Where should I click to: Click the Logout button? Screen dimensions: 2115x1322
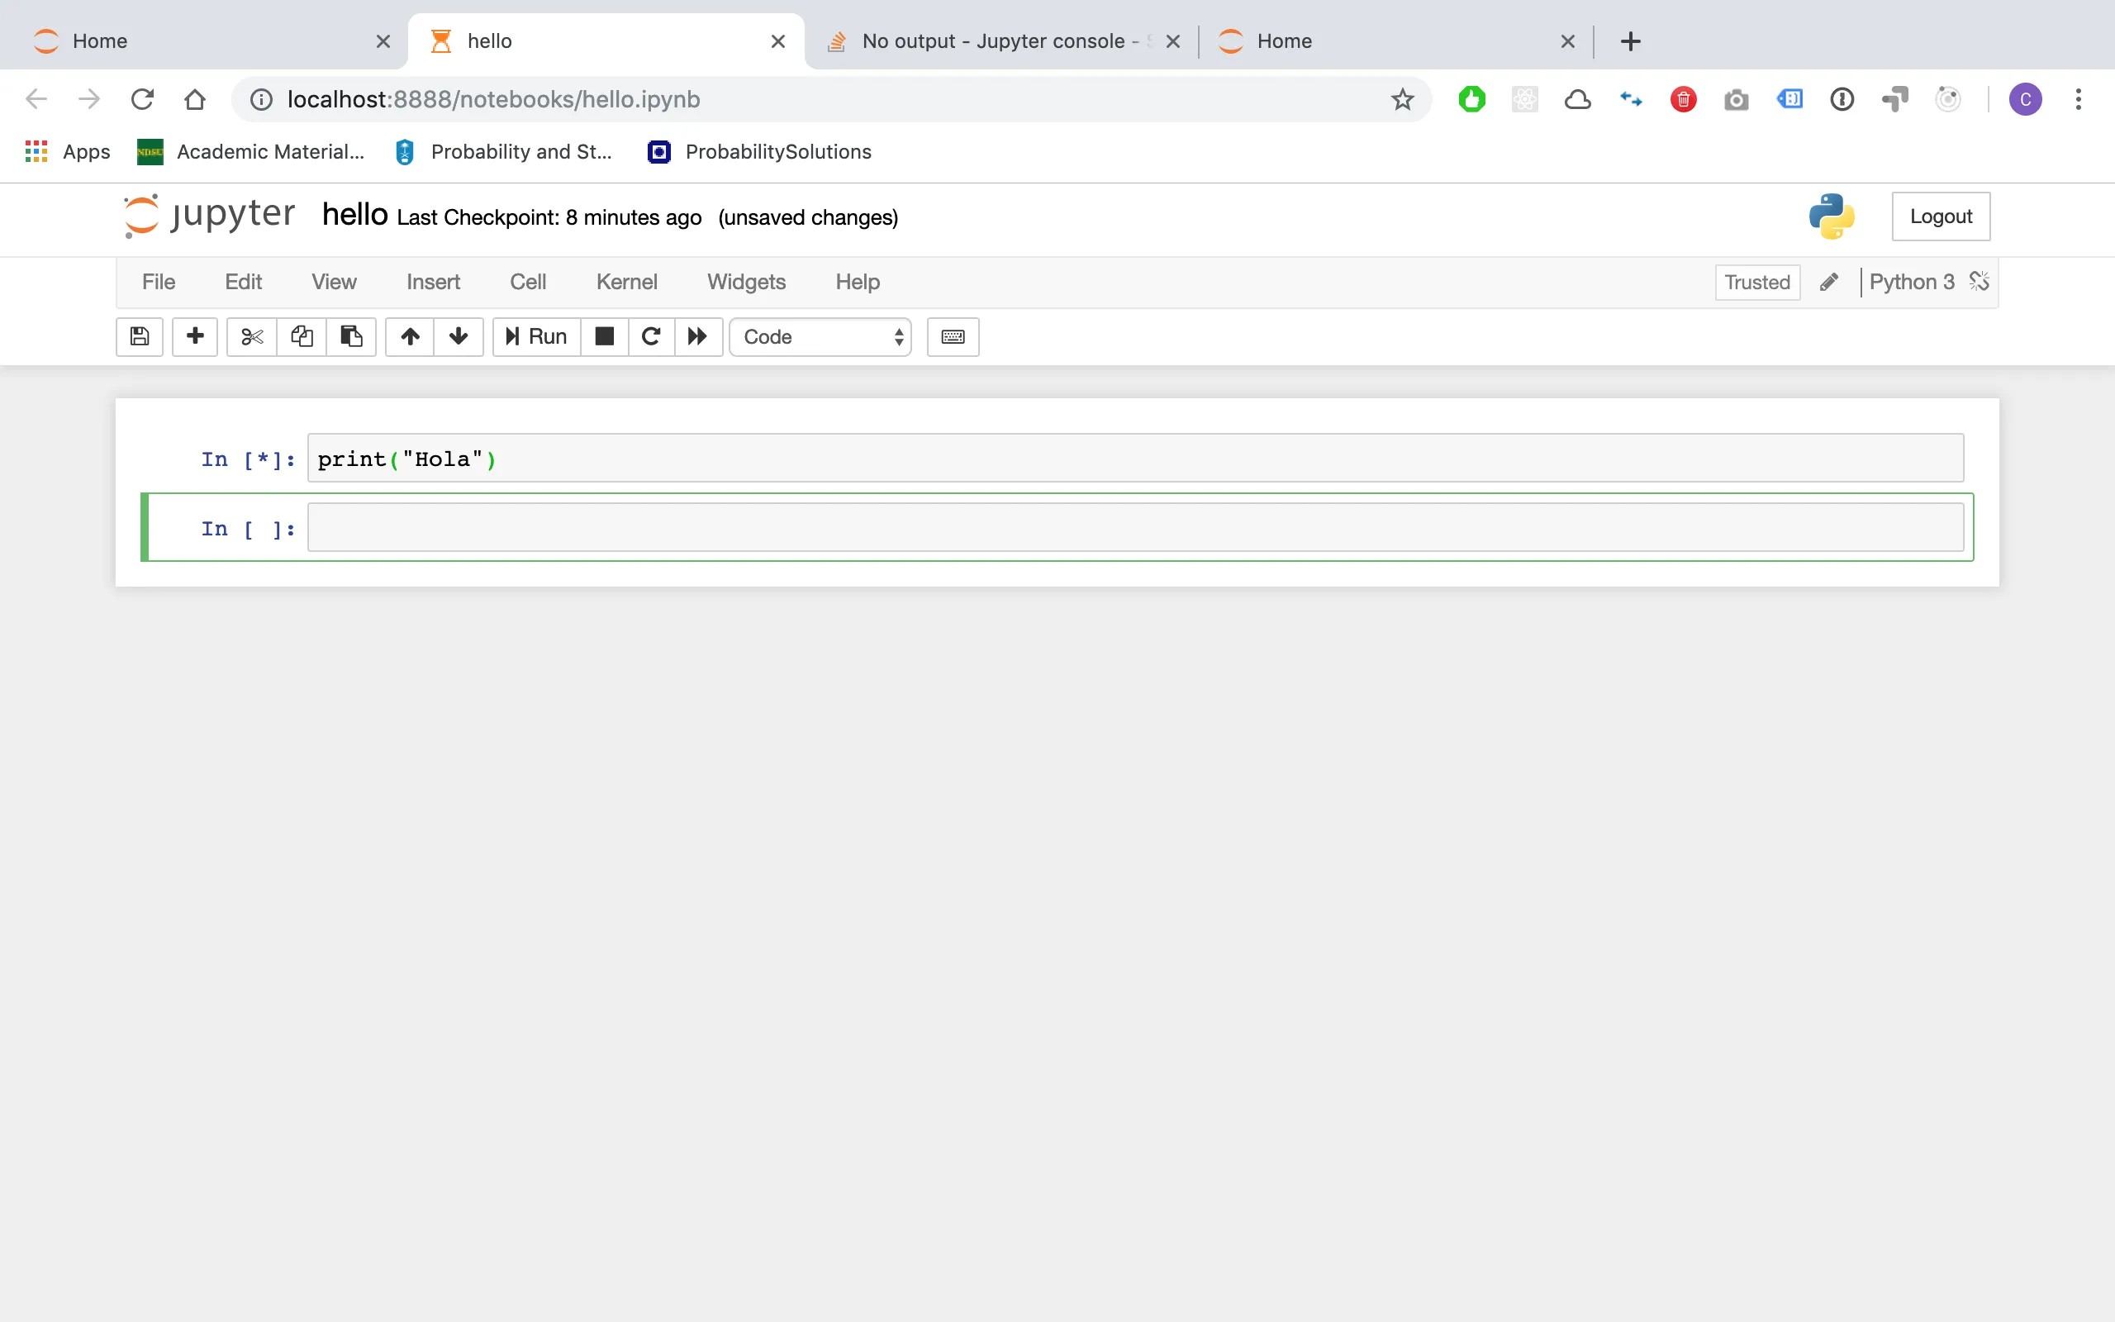1940,216
